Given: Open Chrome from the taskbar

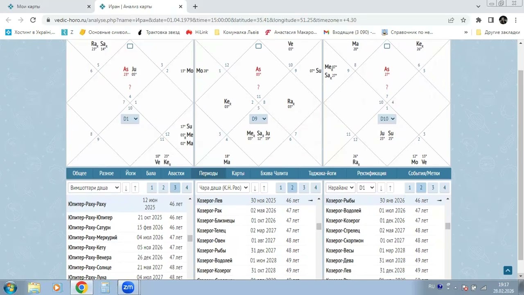Looking at the screenshot, I should tap(81, 287).
